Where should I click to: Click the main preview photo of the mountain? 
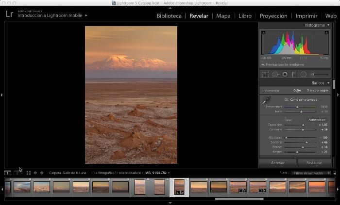coord(131,95)
